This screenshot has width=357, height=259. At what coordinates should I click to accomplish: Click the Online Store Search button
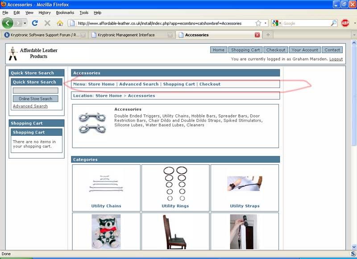tap(36, 99)
